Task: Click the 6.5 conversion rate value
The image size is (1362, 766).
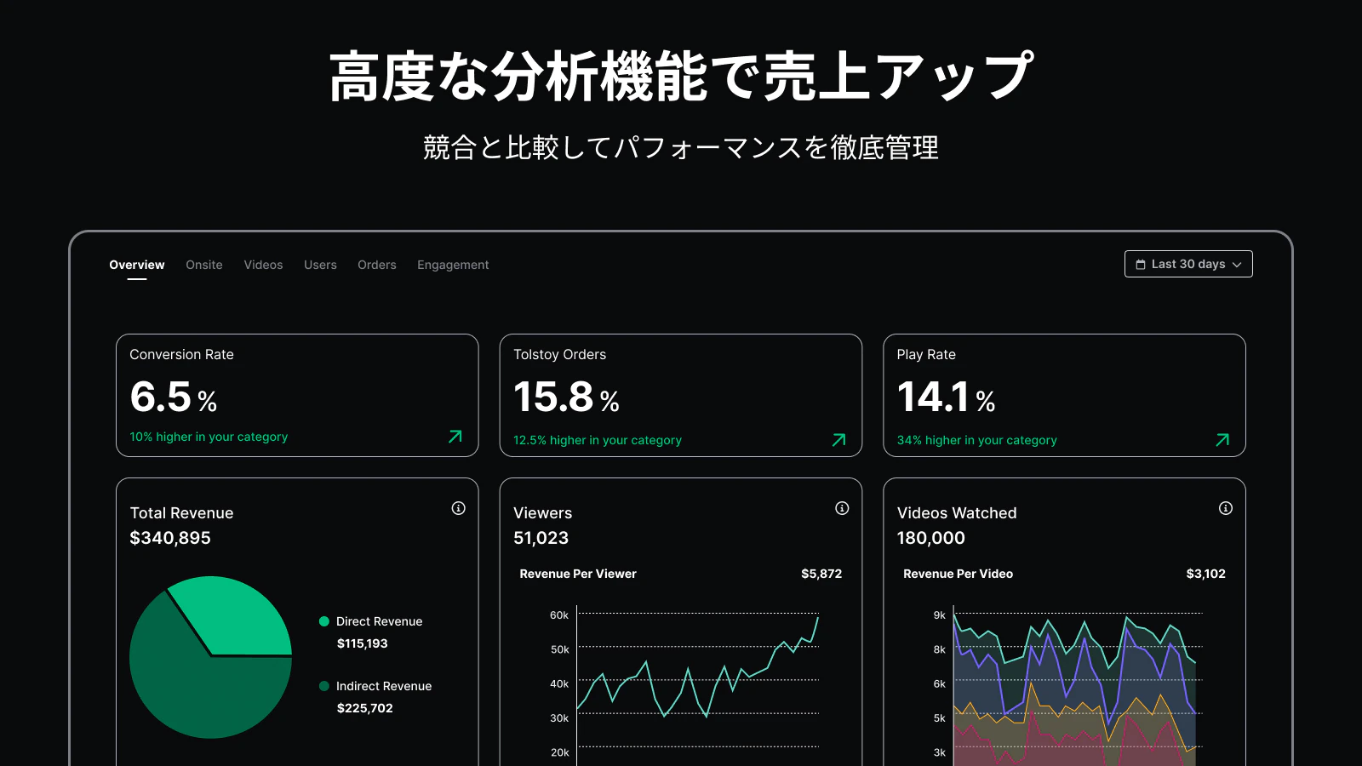Action: point(161,397)
